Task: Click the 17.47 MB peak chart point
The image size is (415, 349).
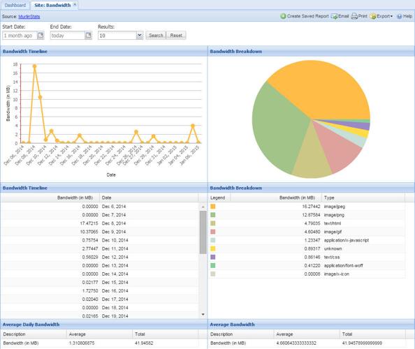Action: pos(34,66)
